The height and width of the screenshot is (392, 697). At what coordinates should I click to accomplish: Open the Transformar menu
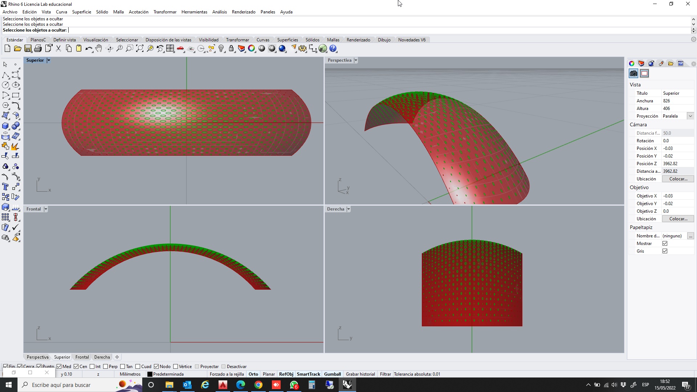click(165, 12)
